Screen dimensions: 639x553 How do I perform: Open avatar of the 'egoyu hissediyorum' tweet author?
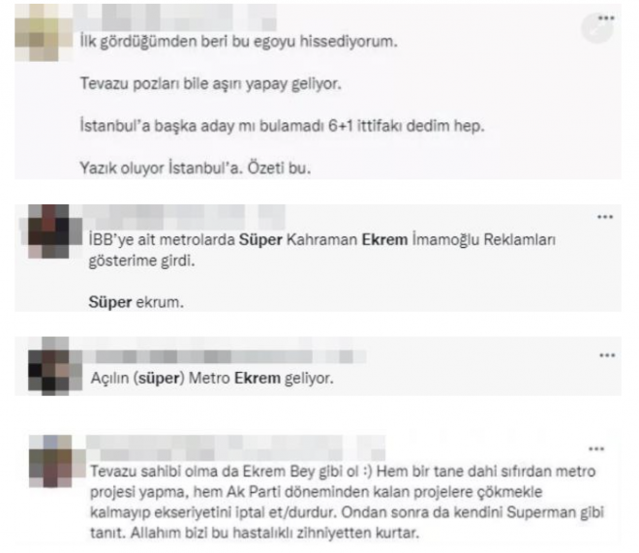click(44, 33)
